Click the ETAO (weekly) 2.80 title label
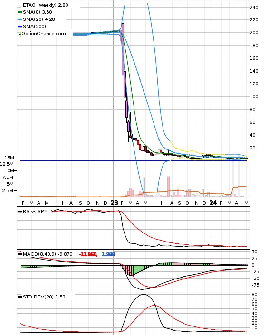This screenshot has width=269, height=335. (46, 5)
